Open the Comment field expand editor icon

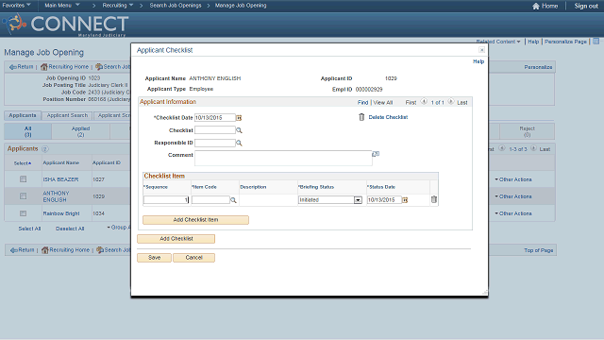point(376,154)
